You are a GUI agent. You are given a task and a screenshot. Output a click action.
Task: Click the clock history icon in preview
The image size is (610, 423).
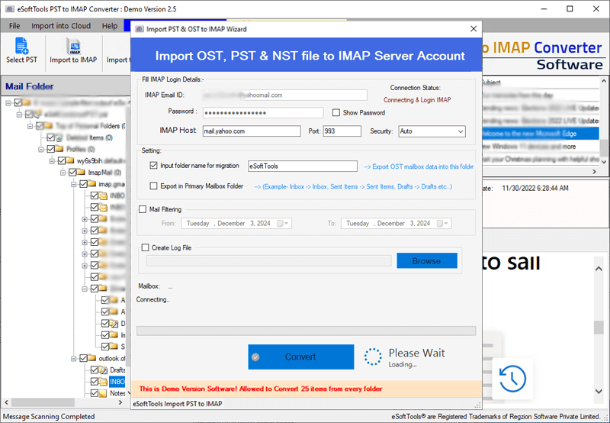512,378
